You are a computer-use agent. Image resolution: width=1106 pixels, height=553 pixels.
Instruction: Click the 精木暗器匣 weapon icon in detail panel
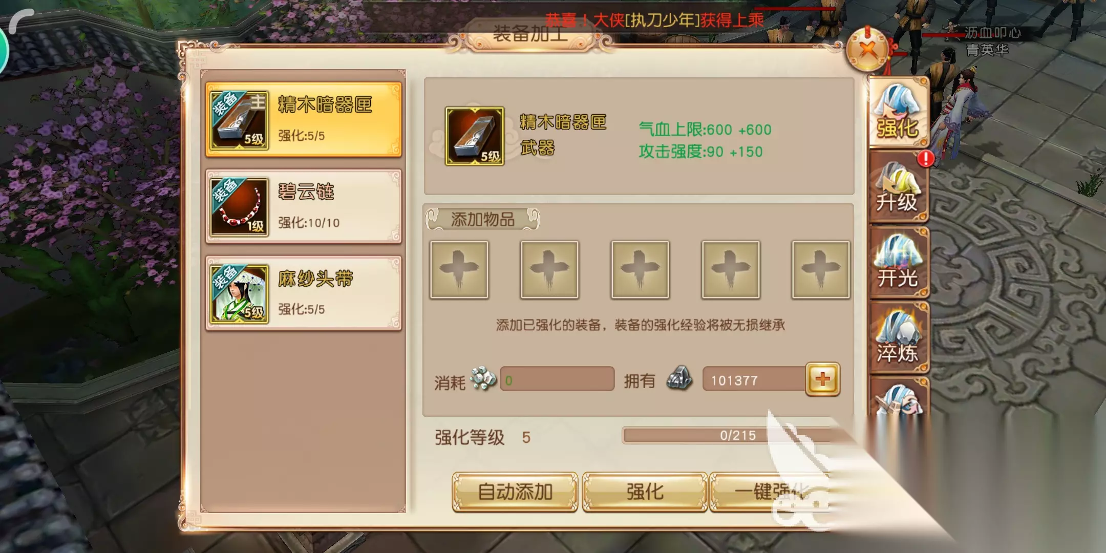point(475,136)
